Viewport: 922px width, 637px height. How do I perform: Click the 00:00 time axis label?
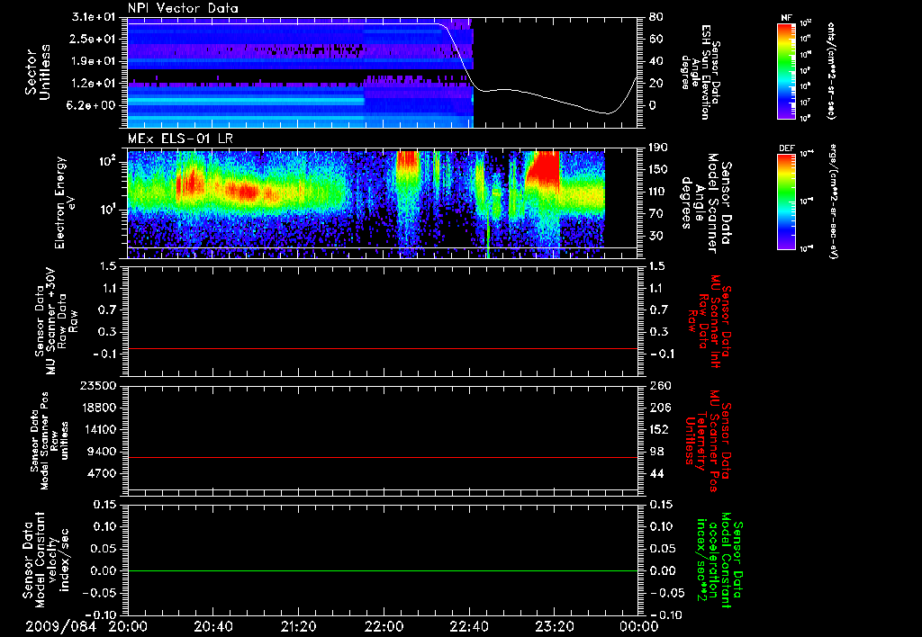coord(639,626)
